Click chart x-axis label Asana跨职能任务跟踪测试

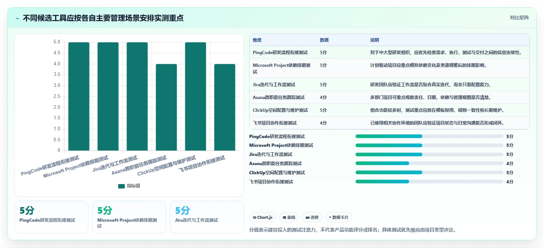point(140,165)
